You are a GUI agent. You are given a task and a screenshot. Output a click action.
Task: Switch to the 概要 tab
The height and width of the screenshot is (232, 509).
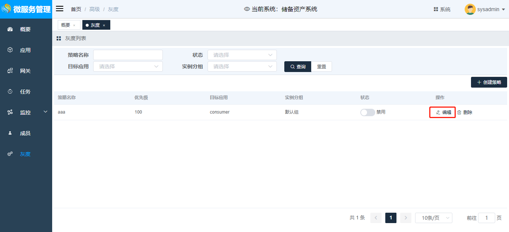coord(66,25)
